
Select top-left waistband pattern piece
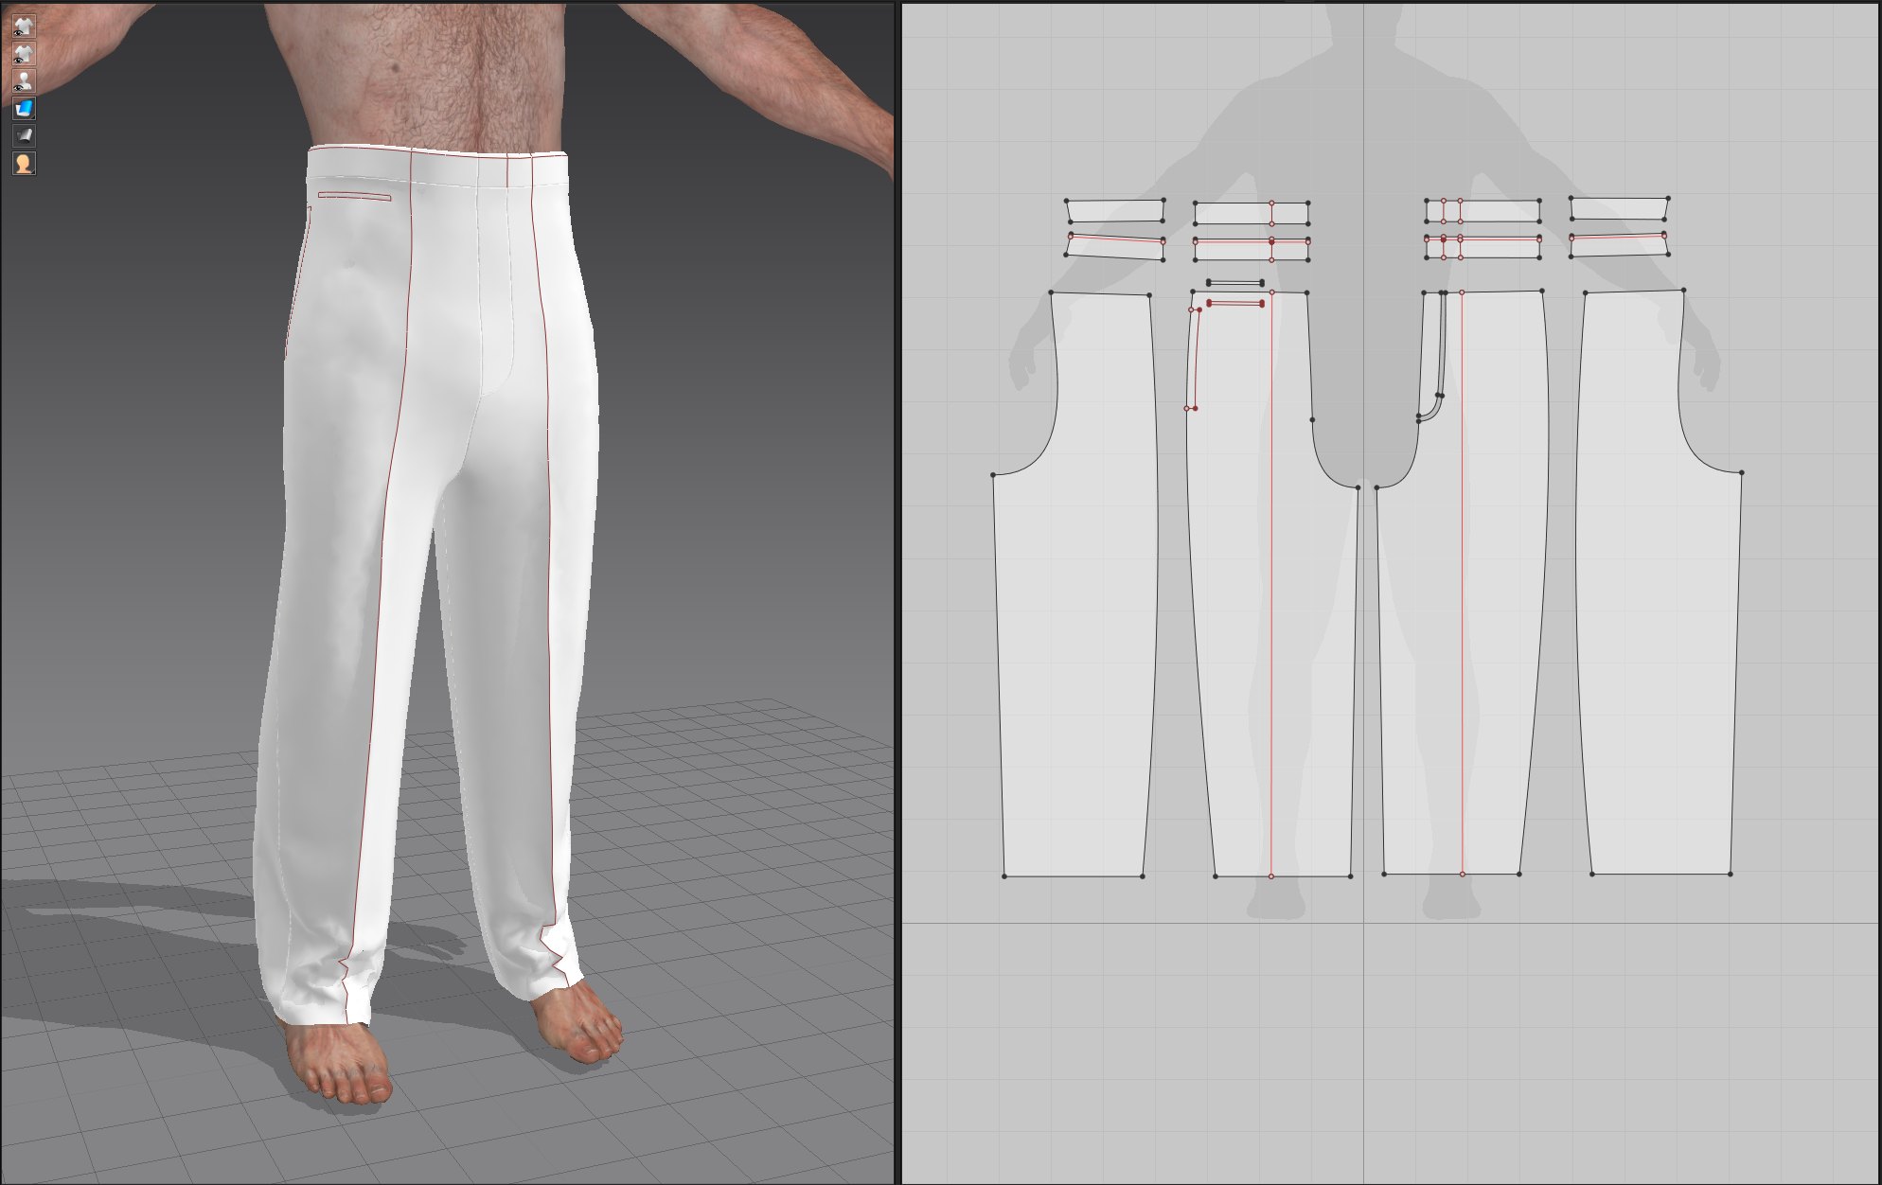tap(1115, 210)
